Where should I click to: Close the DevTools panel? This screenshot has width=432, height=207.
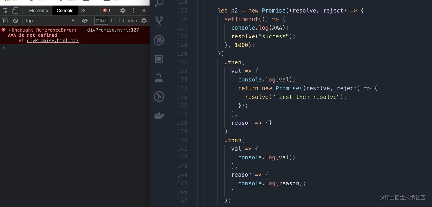144,11
